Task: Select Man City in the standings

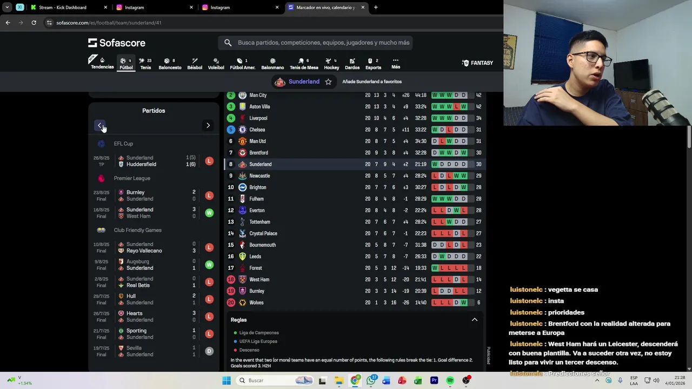Action: click(355, 95)
